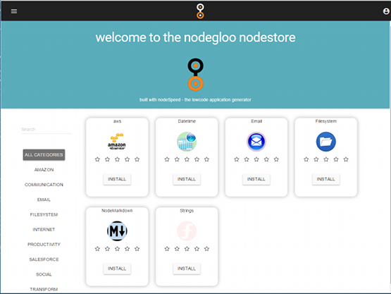
Task: Click the NodeMarkdown icon
Action: [117, 231]
